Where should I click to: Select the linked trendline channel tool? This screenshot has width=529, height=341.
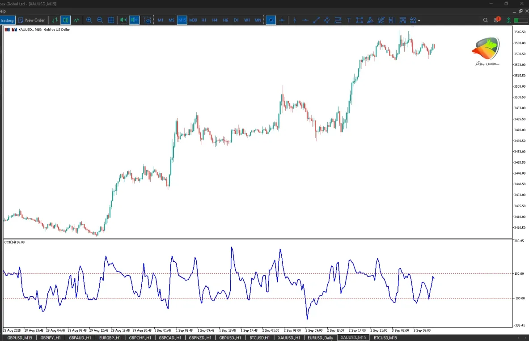point(327,20)
